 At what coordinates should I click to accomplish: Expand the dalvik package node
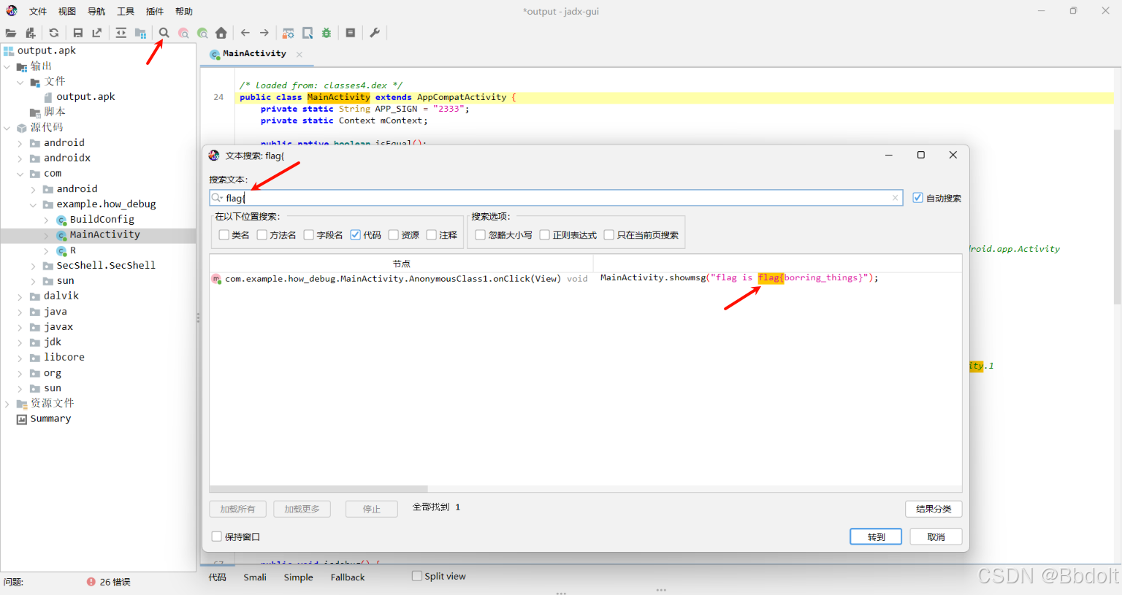(20, 296)
